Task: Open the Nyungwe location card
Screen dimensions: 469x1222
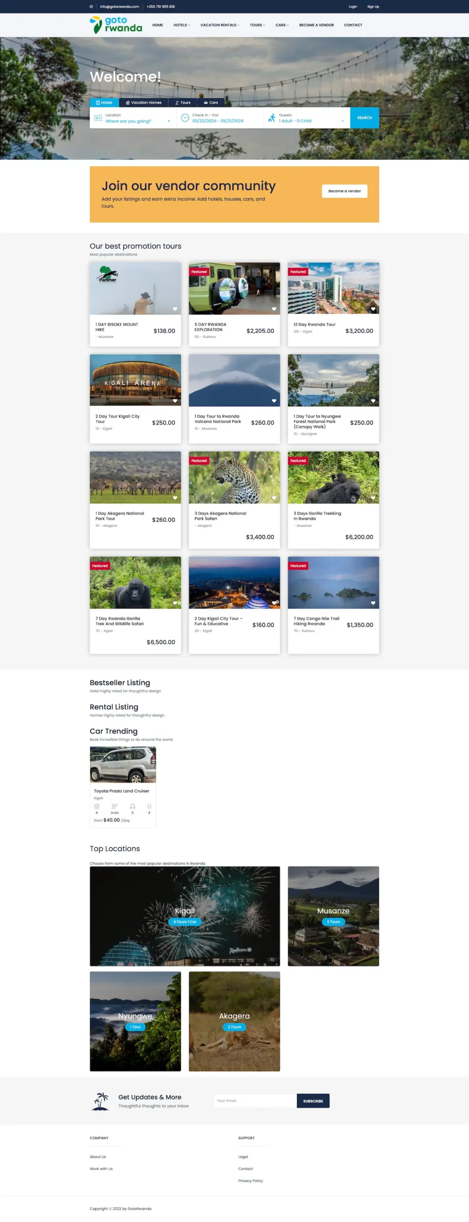Action: pos(135,1021)
